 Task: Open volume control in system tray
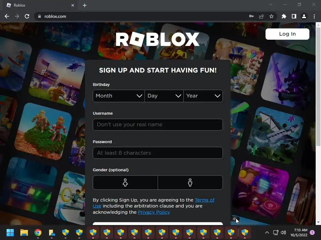(x=283, y=232)
